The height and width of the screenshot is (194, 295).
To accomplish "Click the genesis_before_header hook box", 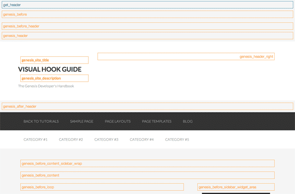I will 147,26.
